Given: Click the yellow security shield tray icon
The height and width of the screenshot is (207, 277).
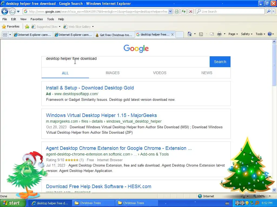Looking at the screenshot, I should (x=247, y=203).
